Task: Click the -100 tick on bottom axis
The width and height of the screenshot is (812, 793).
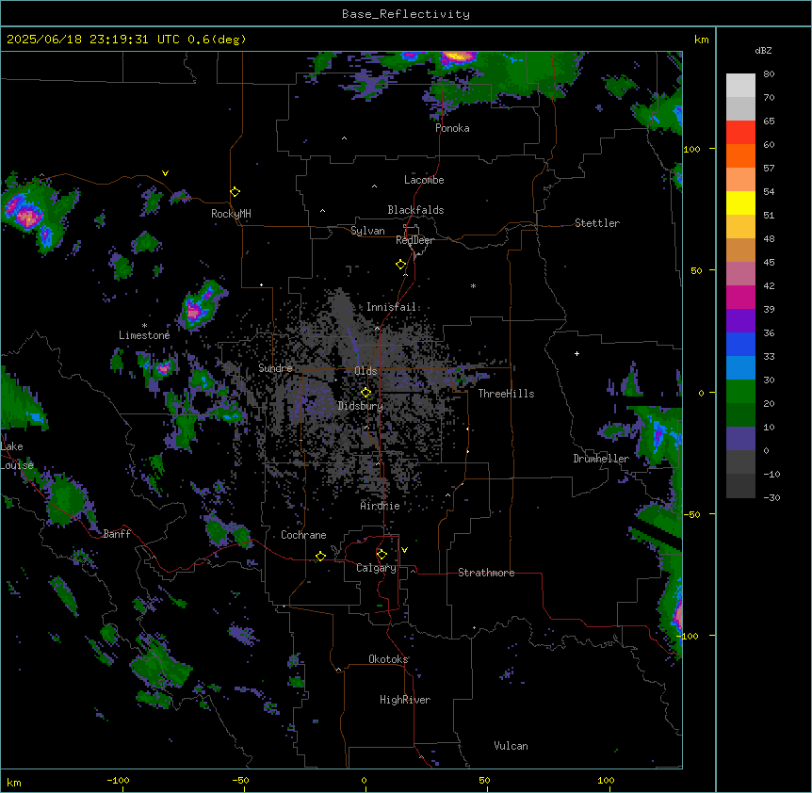Action: 118,780
